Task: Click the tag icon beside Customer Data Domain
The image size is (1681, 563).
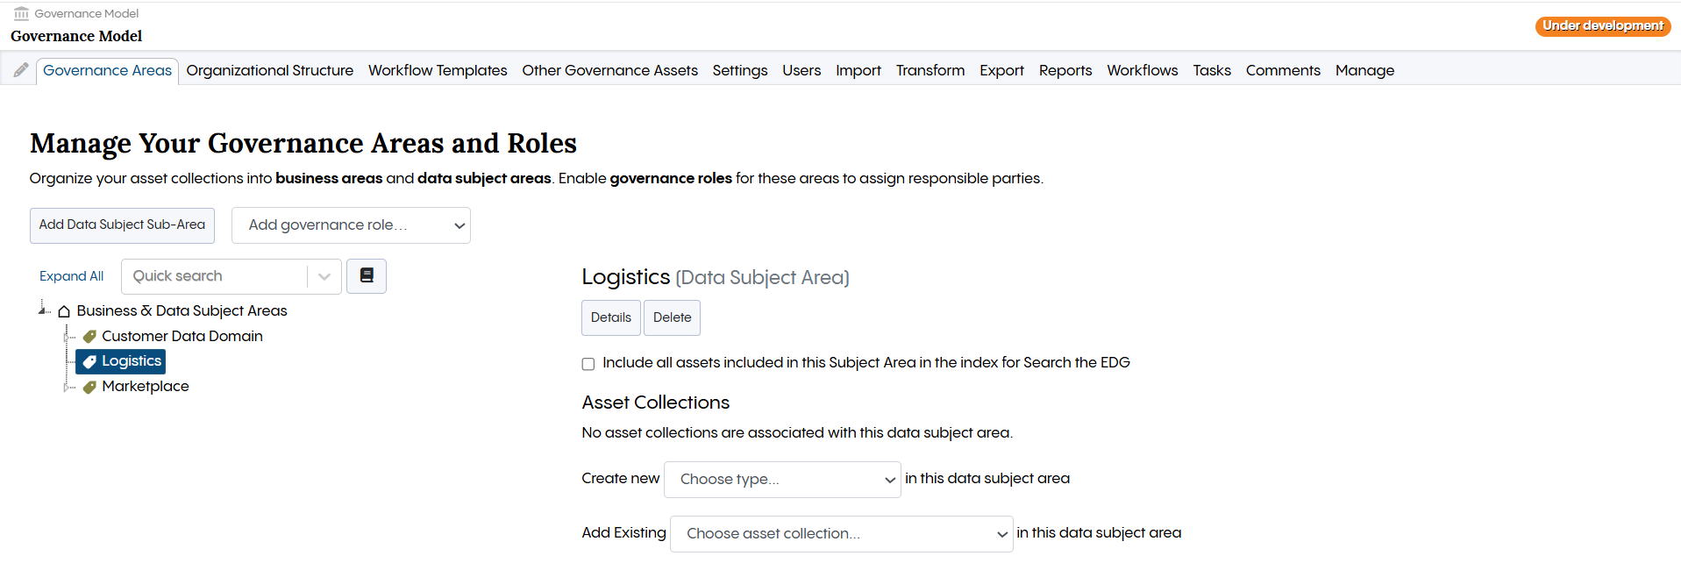Action: click(x=89, y=336)
